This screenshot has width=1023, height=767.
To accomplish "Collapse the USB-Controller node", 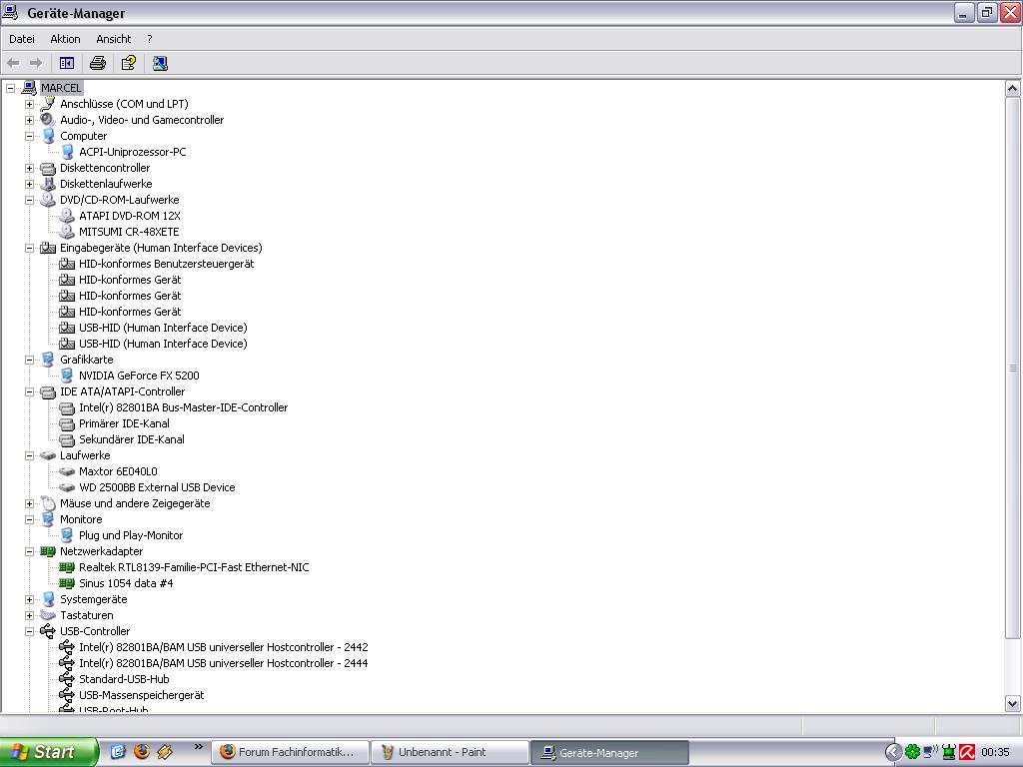I will (x=29, y=631).
